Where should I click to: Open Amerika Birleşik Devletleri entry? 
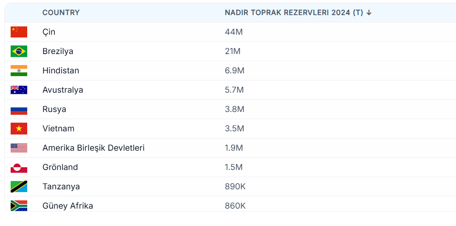point(93,148)
